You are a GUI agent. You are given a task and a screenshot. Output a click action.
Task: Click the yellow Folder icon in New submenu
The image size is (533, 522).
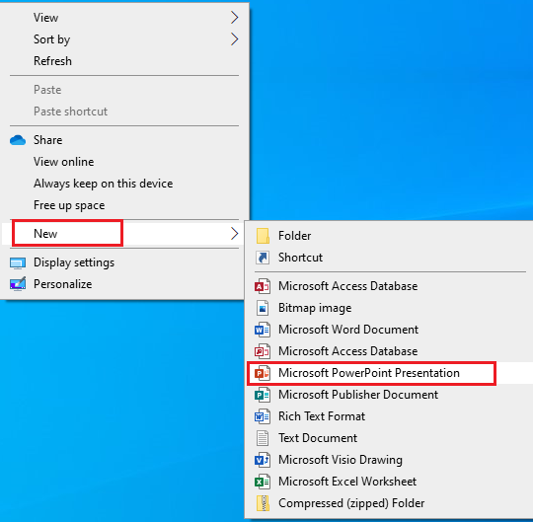[x=263, y=236]
